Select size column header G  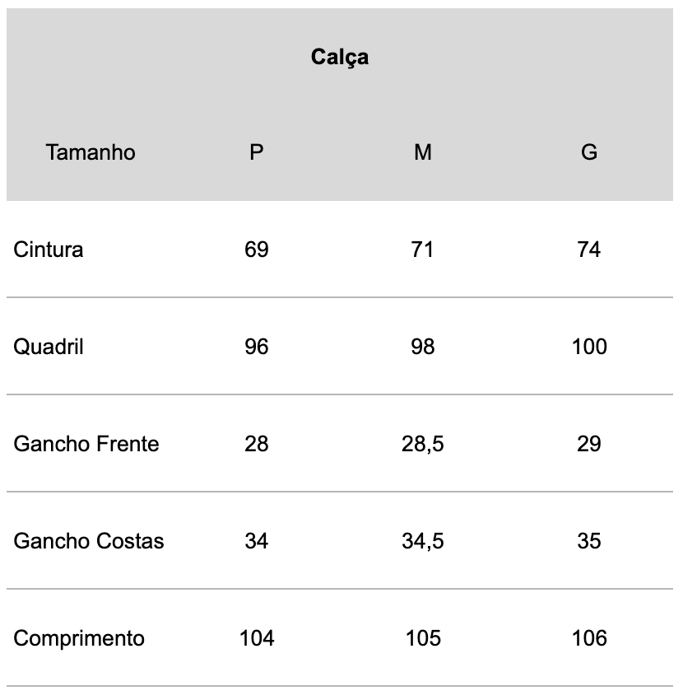(x=589, y=152)
